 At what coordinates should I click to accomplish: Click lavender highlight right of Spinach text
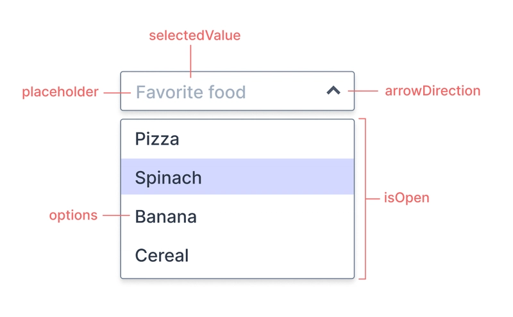(278, 177)
